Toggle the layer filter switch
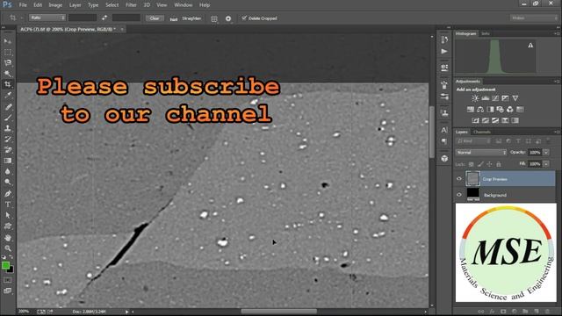 point(548,141)
